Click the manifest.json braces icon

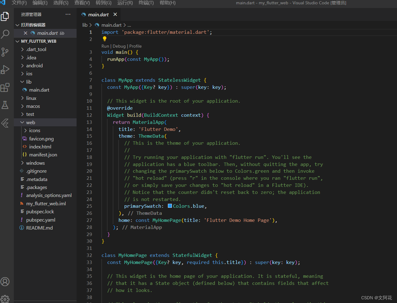[x=25, y=155]
